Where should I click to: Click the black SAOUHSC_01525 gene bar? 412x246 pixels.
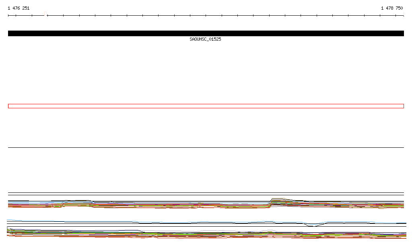[206, 33]
